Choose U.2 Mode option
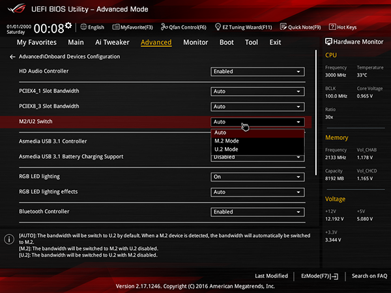This screenshot has height=293, width=391. tap(257, 150)
